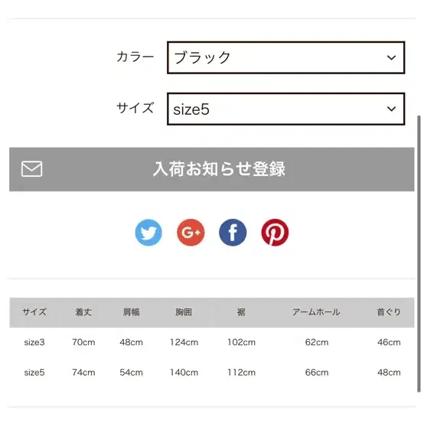Click the 裾 column header
This screenshot has width=424, height=424.
(x=241, y=312)
